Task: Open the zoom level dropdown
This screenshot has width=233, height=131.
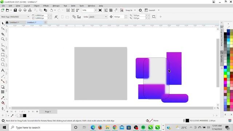Action: tap(95, 10)
